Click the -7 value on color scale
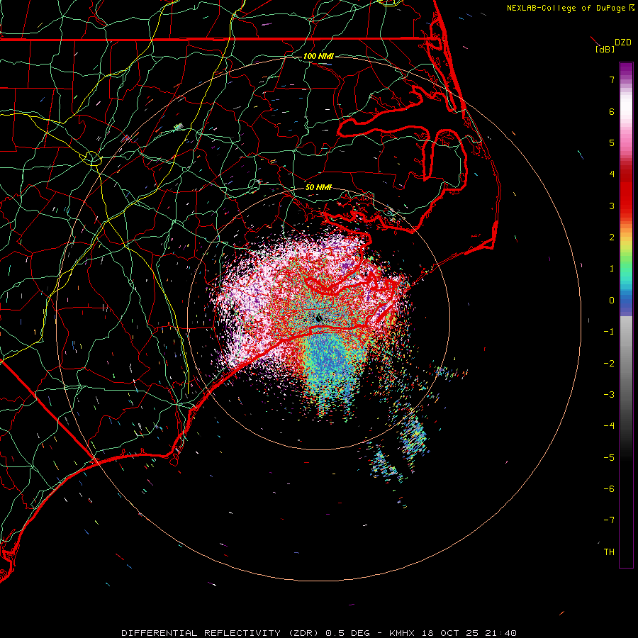This screenshot has height=638, width=638. (609, 520)
